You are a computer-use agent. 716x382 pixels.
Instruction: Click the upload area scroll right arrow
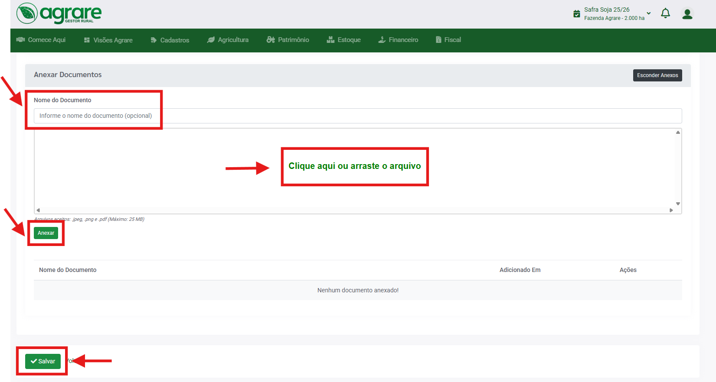point(671,210)
